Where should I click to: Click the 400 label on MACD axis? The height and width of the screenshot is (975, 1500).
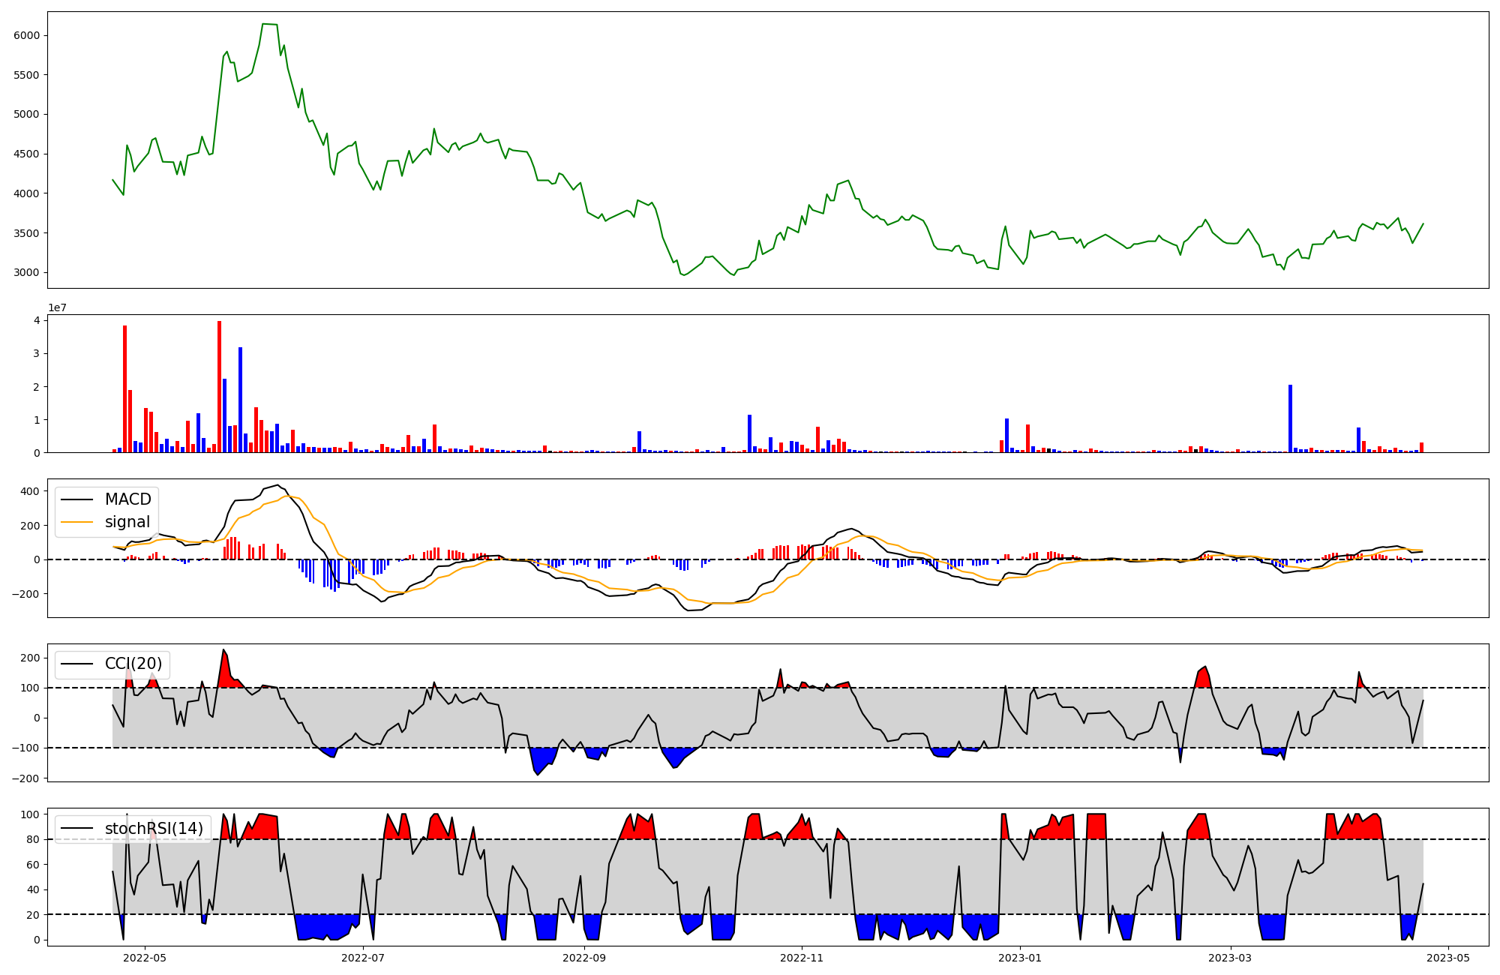(30, 491)
